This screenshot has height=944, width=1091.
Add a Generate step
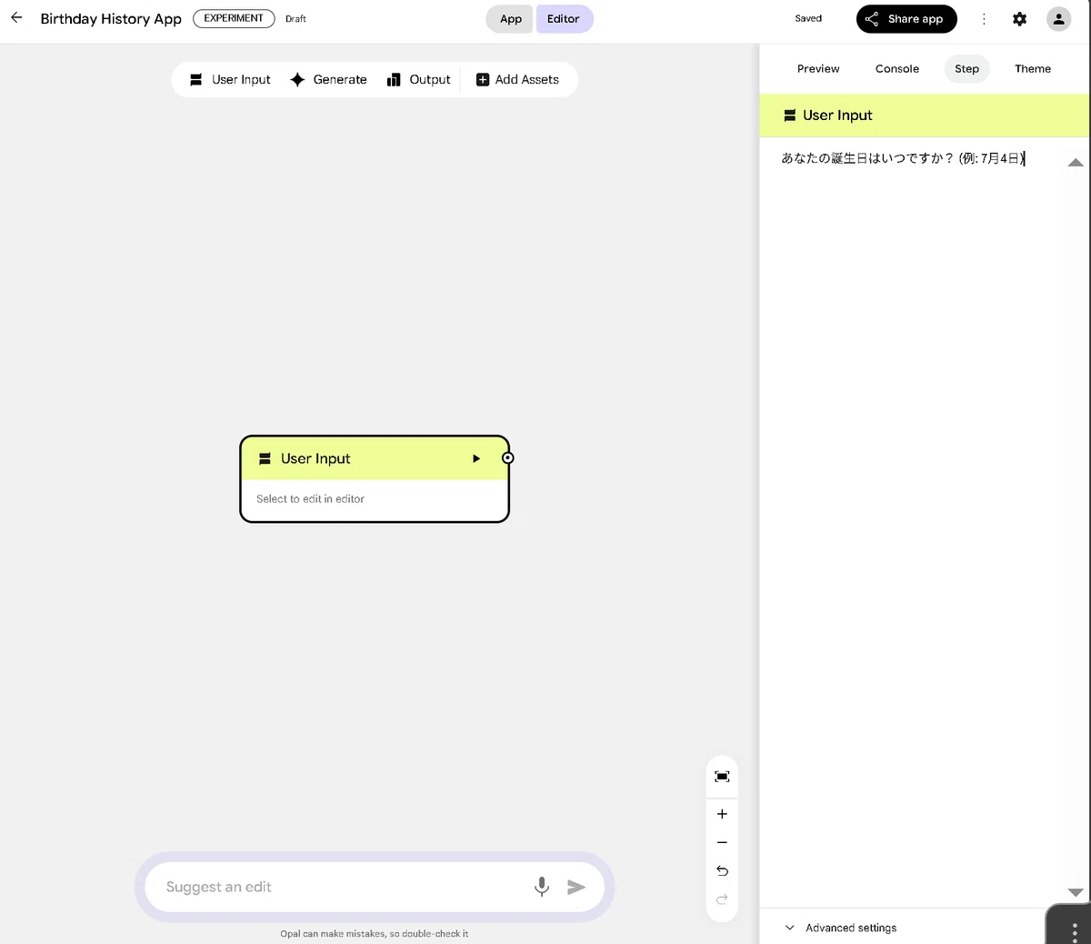[x=328, y=80]
